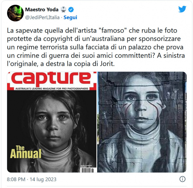Click the blue verified badge

(71, 10)
